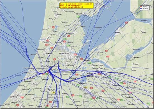This screenshot has height=109, width=154.
Task: Click the Datum line in yellow box
Action: [x=76, y=4]
